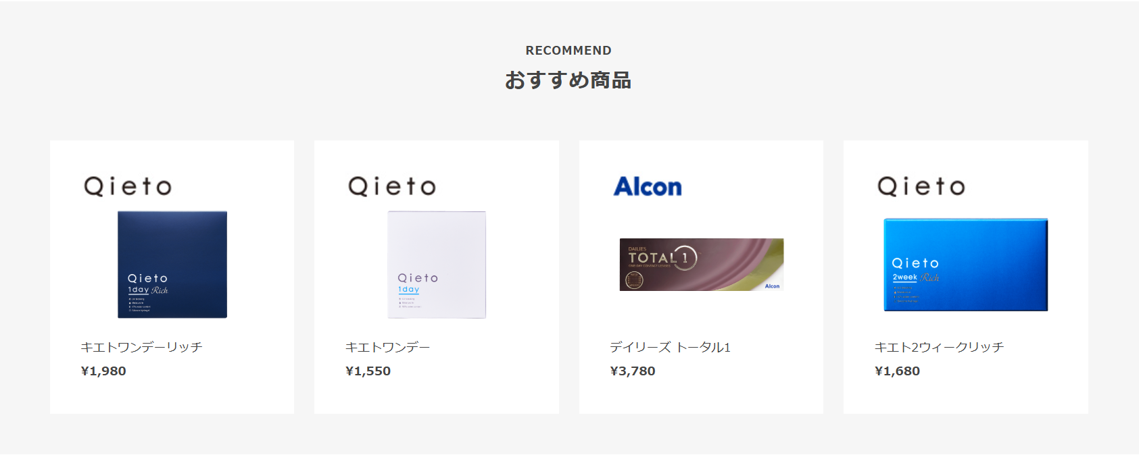Image resolution: width=1139 pixels, height=455 pixels.
Task: Click the Alcon brand logo
Action: [x=648, y=186]
